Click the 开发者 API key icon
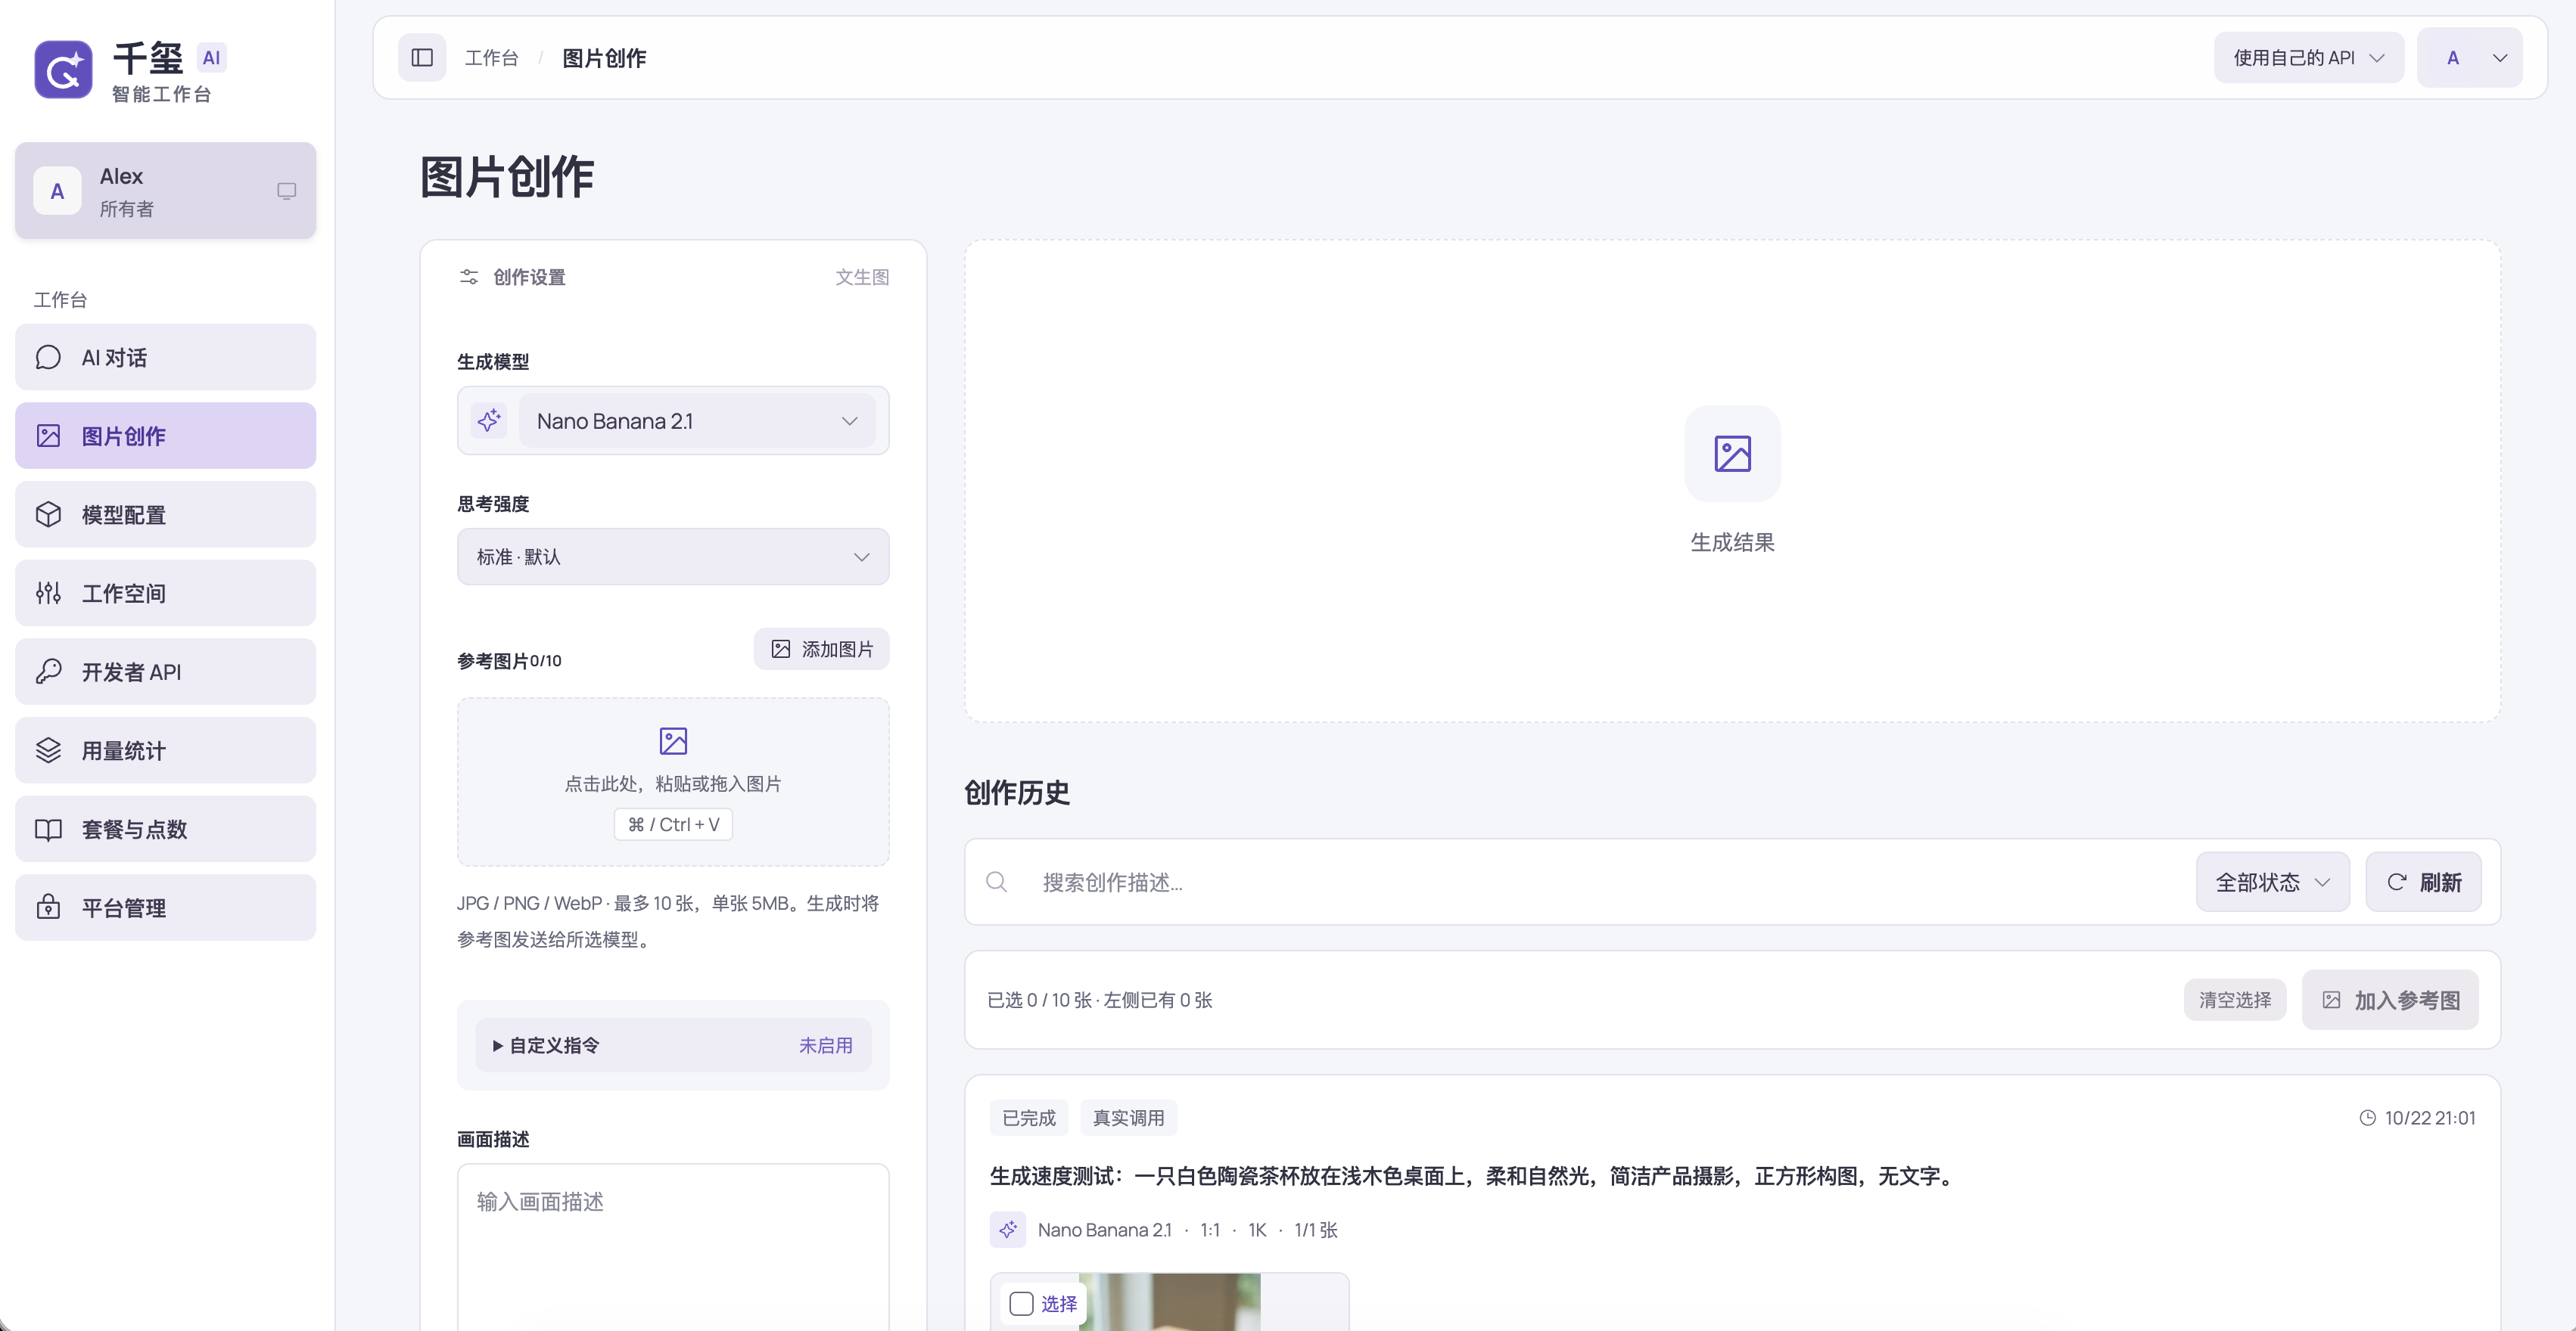2576x1331 pixels. point(48,672)
